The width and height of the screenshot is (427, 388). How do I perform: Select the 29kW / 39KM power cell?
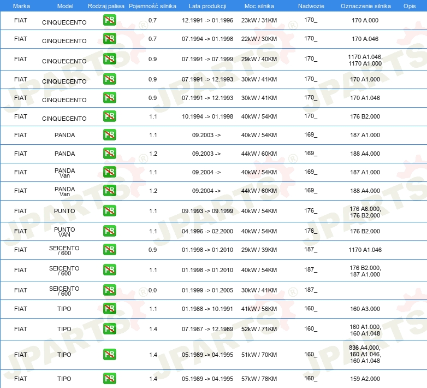tap(259, 250)
